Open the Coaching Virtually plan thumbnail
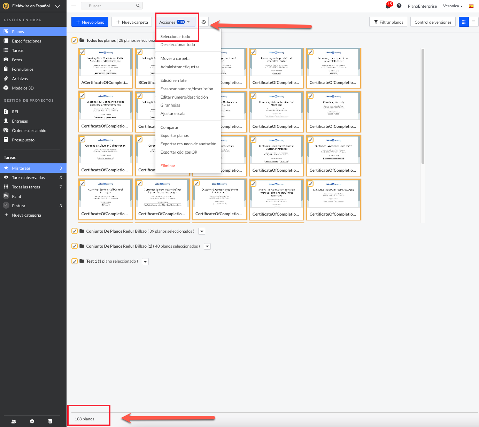Image resolution: width=479 pixels, height=427 pixels. [x=333, y=112]
